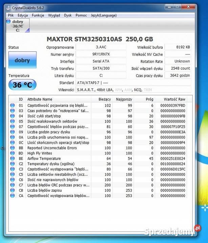Open the Funkcje menu

coord(38,15)
